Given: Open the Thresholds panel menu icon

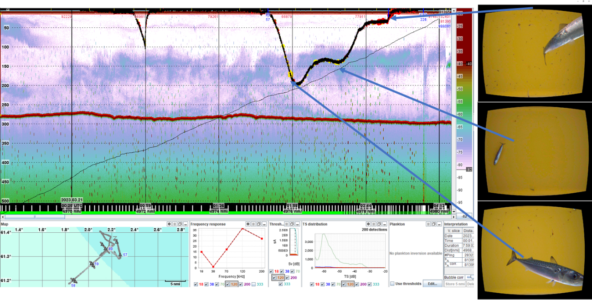Looking at the screenshot, I should (286, 224).
